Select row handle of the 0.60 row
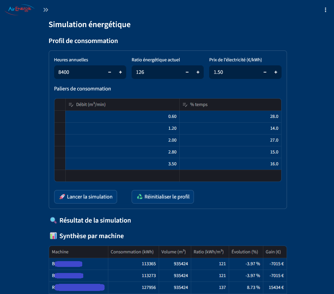Screen dimensions: 334x294 coord(60,117)
